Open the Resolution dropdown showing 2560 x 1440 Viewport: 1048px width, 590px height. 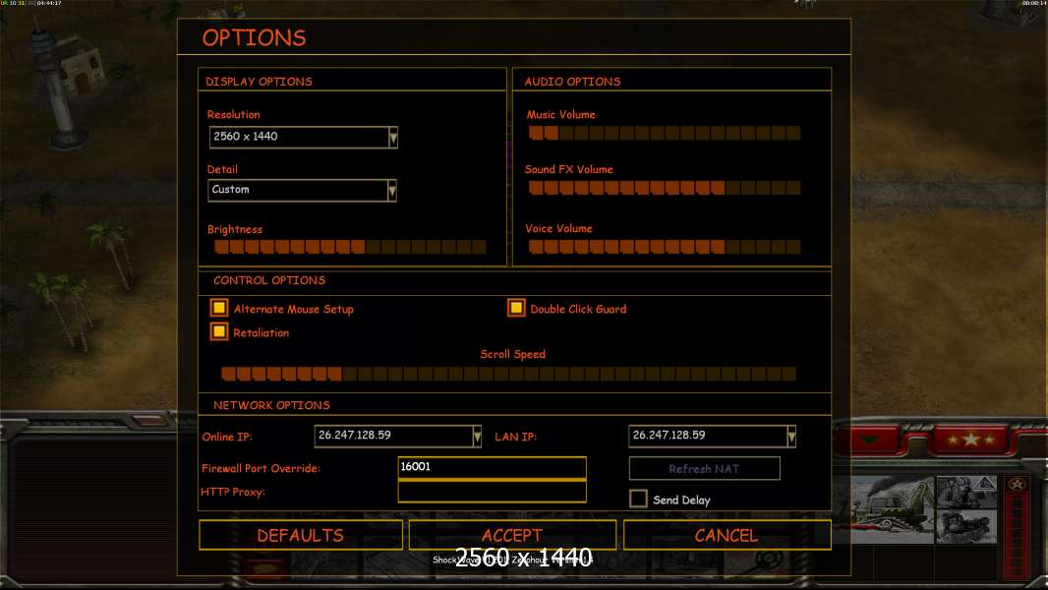(x=304, y=137)
